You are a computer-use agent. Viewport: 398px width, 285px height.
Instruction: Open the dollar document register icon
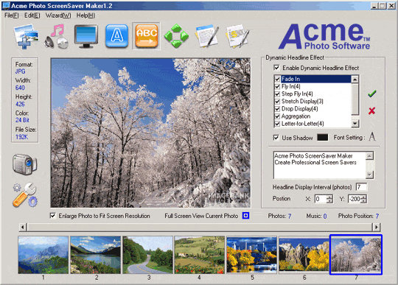click(237, 36)
